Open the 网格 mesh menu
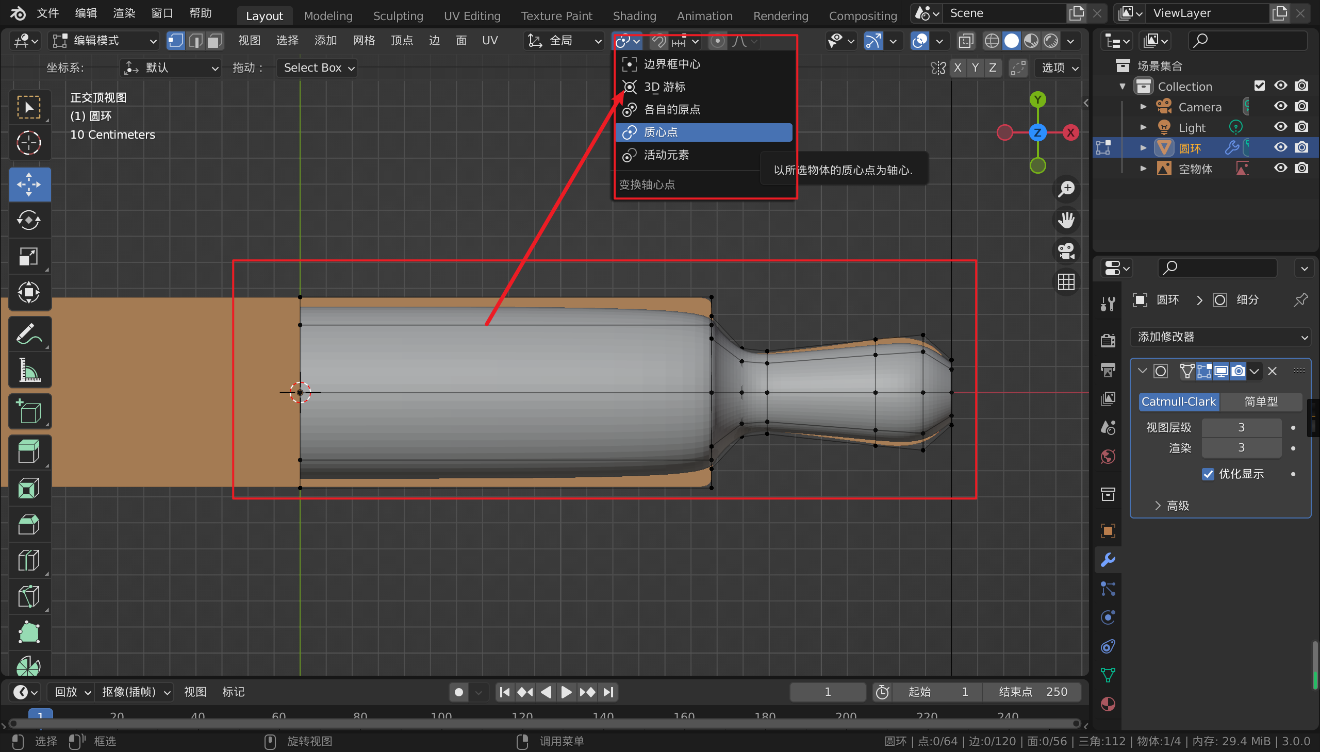The image size is (1320, 752). [364, 41]
